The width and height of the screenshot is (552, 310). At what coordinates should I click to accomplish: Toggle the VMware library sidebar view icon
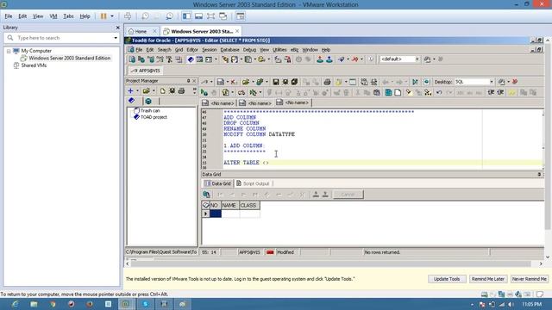(x=186, y=16)
